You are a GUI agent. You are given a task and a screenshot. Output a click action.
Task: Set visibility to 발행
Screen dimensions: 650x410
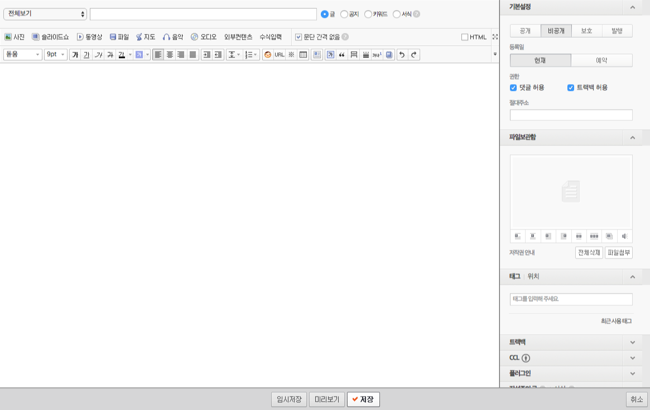click(x=617, y=31)
